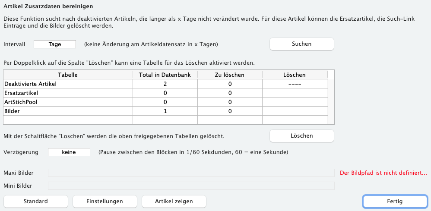The height and width of the screenshot is (211, 431).
Task: Click the Löschen cell of the Ersatzartikel row
Action: [x=295, y=93]
